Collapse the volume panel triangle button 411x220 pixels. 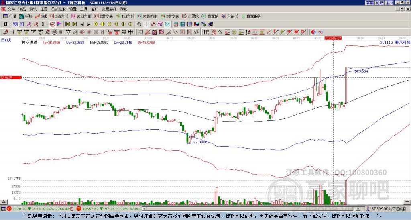click(x=3, y=202)
